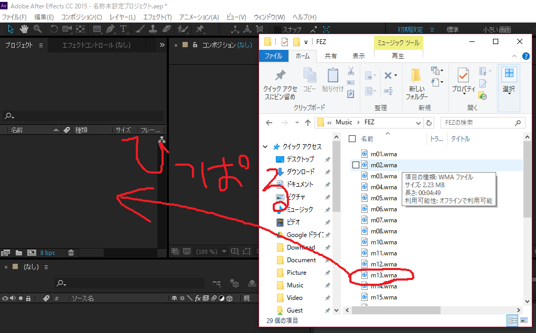This screenshot has height=333, width=536.
Task: Select the 標準 workspace
Action: (453, 29)
